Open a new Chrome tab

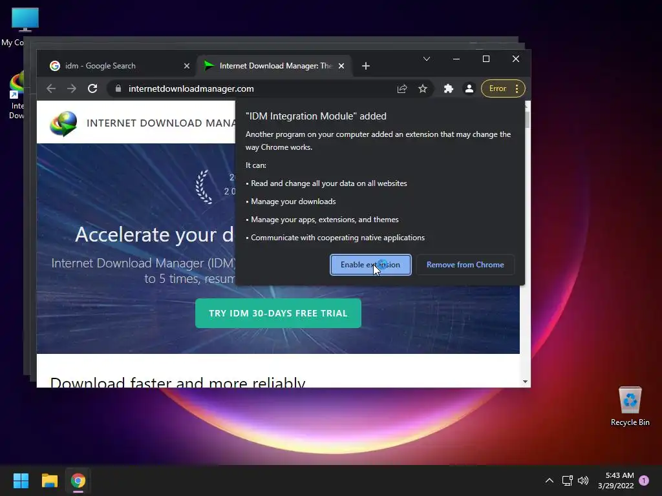coord(366,67)
